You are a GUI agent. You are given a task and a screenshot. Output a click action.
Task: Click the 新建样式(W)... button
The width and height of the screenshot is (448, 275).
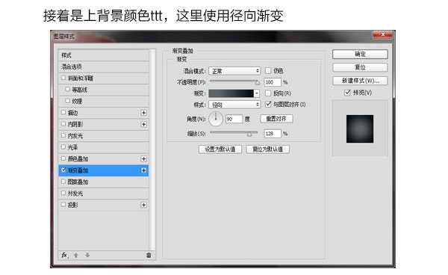tap(360, 81)
